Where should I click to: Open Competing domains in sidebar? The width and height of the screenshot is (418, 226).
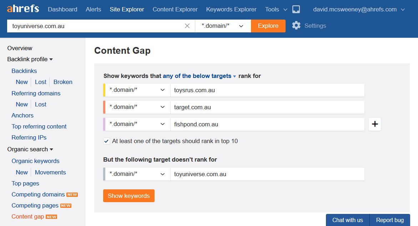coord(38,194)
